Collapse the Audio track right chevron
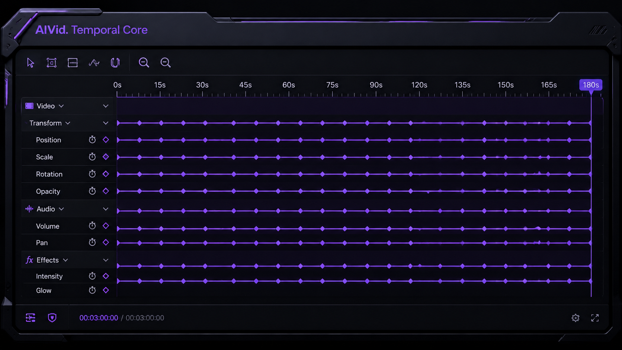This screenshot has width=622, height=350. point(106,209)
